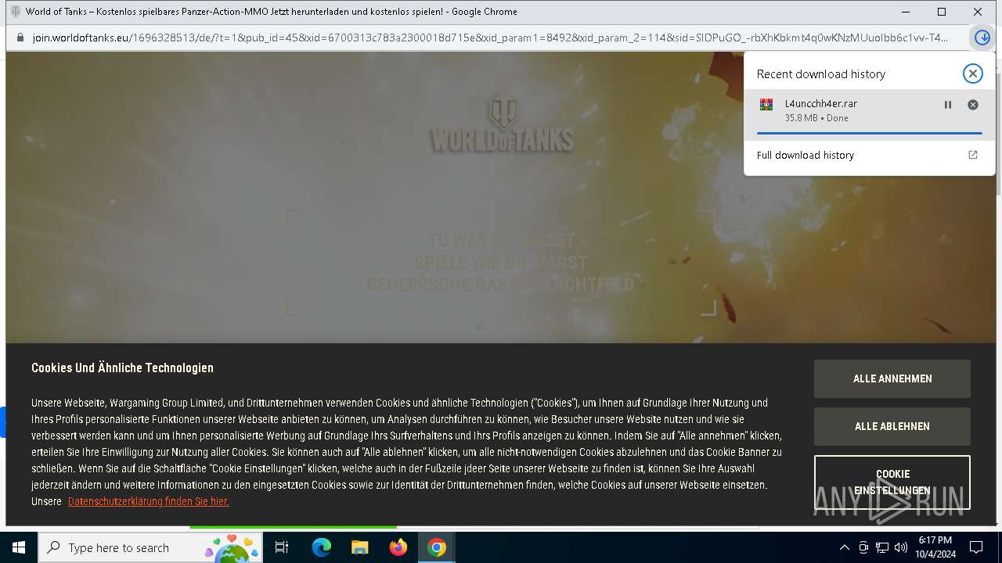Launch Microsoft Edge from the taskbar
The height and width of the screenshot is (563, 1002).
pos(322,547)
